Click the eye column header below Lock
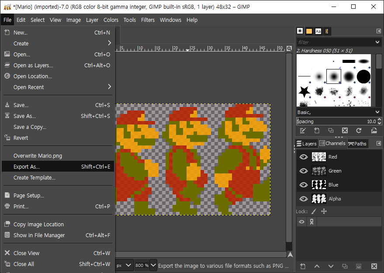The height and width of the screenshot is (273, 384). pos(302,222)
